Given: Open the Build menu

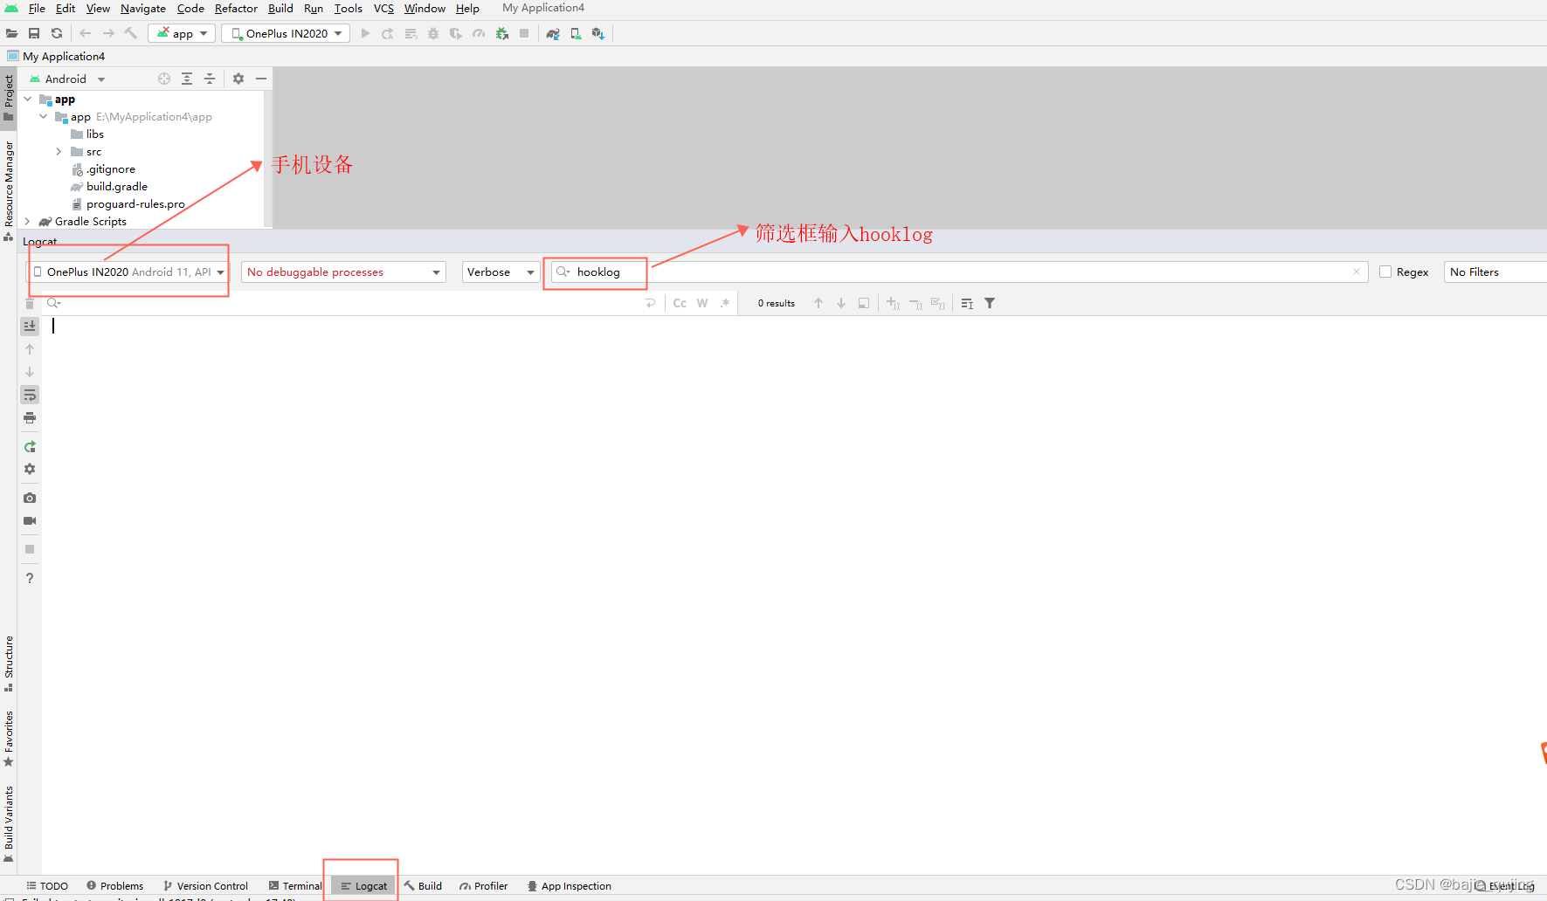Looking at the screenshot, I should 280,9.
